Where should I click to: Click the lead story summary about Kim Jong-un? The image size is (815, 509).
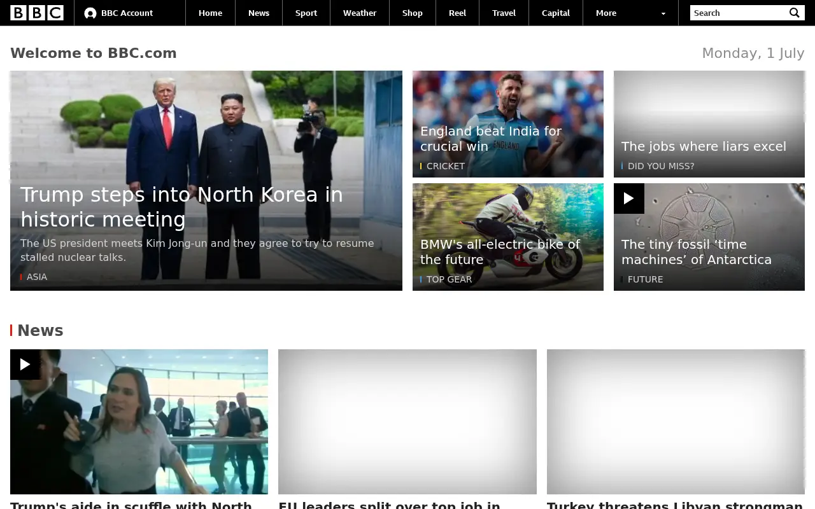point(197,250)
